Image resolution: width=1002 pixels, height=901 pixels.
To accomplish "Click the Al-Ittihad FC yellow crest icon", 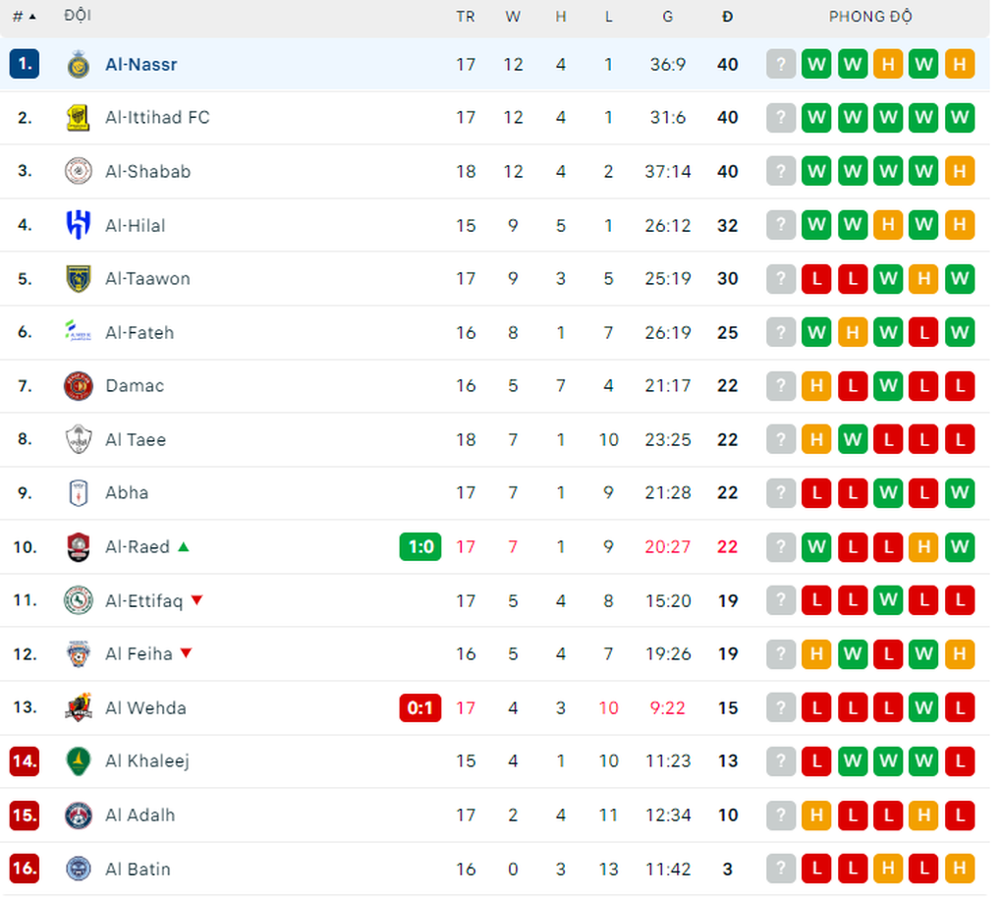I will [78, 118].
